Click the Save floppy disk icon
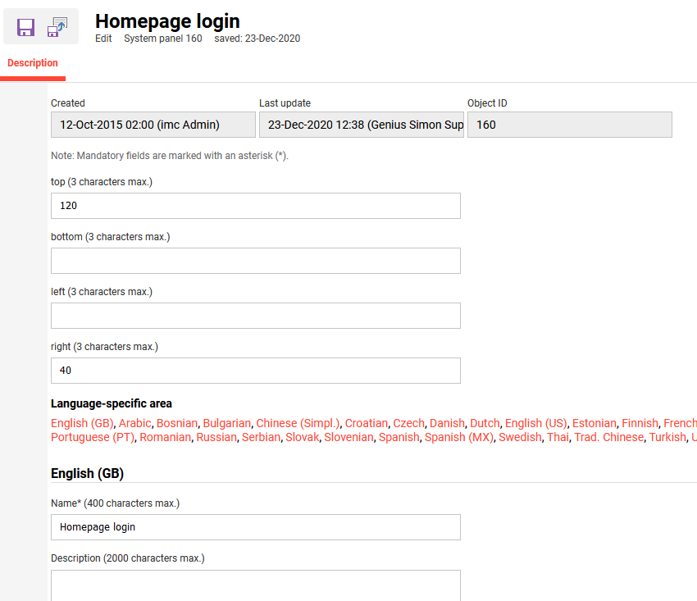This screenshot has width=697, height=601. [25, 27]
